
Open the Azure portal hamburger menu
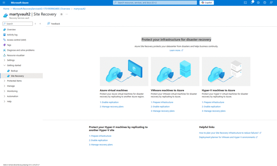(x=4, y=2)
